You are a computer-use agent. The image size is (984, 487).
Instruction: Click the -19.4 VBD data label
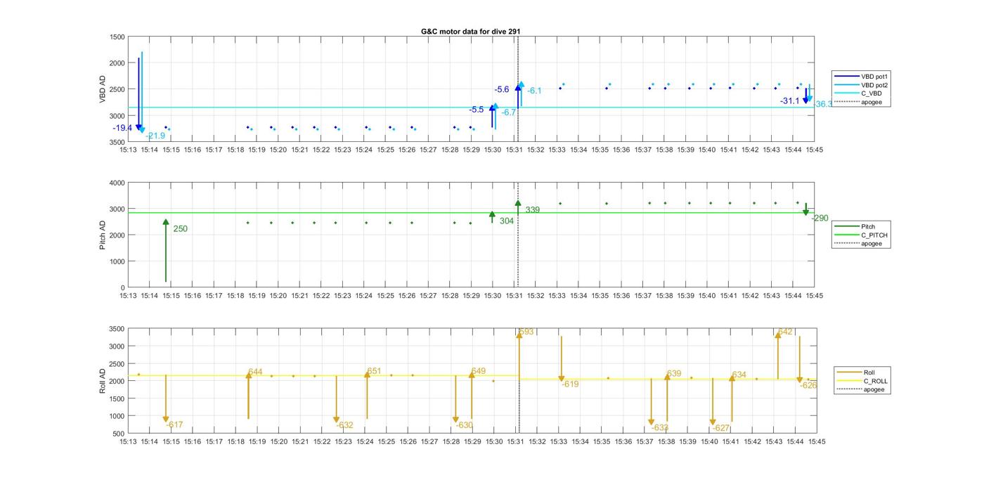122,128
